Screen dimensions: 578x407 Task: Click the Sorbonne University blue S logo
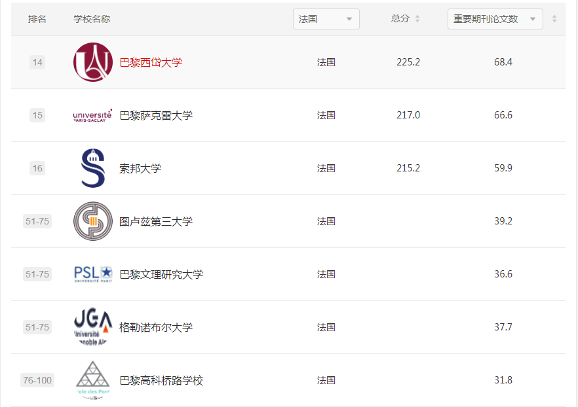[x=92, y=168]
